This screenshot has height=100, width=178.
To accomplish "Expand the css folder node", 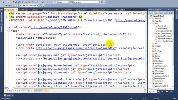I will pos(150,44).
